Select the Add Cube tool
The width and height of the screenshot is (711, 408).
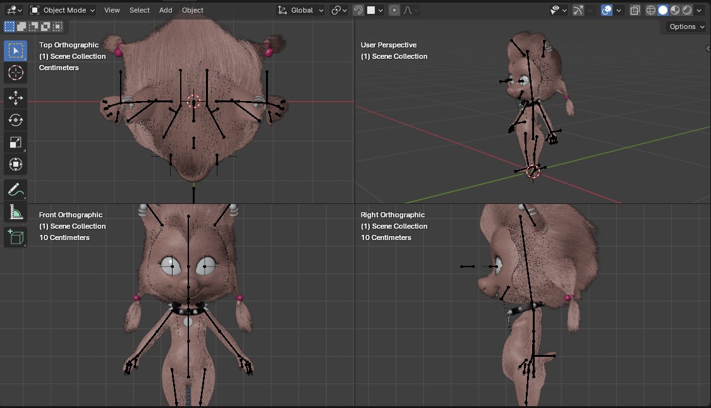[x=16, y=237]
